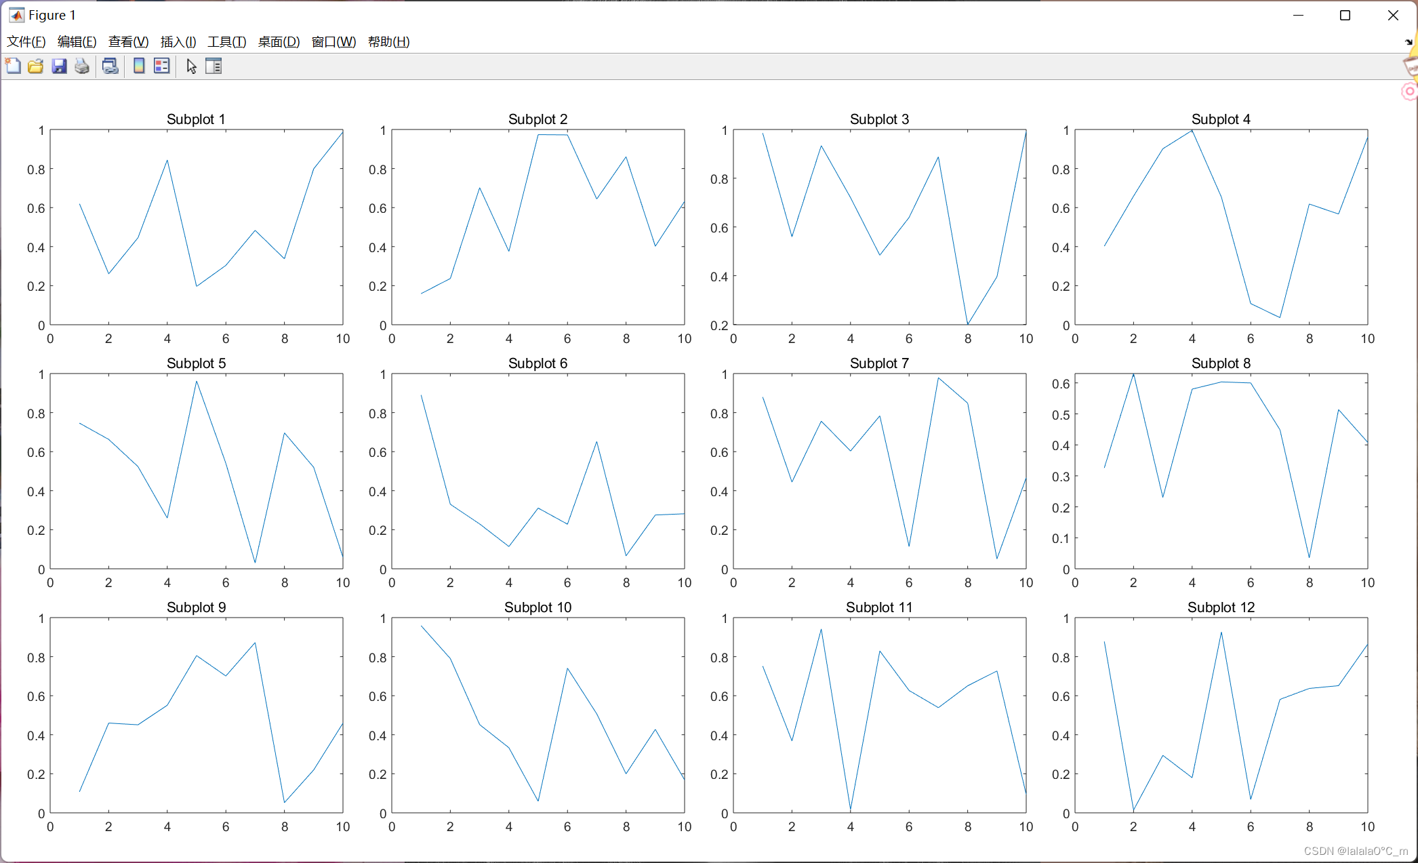Select the Subplot 1 title text

point(196,119)
